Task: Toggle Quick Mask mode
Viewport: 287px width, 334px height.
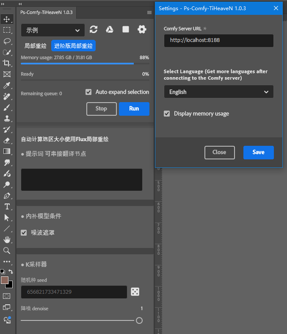Action: pyautogui.click(x=7, y=296)
